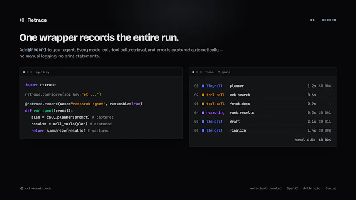Click the retrace.configure code line
Image resolution: width=356 pixels, height=200 pixels.
(63, 94)
